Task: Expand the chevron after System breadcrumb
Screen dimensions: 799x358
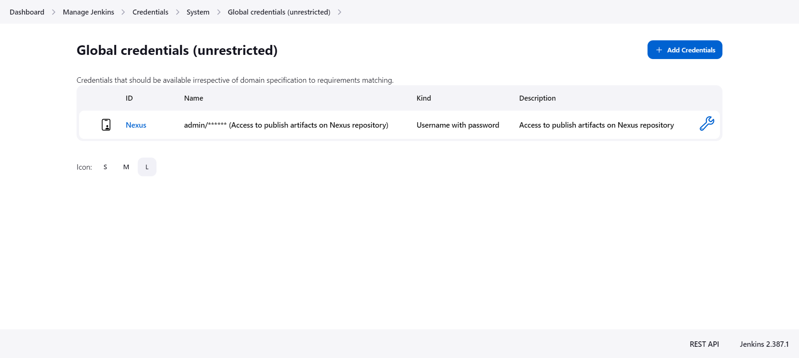Action: (x=219, y=12)
